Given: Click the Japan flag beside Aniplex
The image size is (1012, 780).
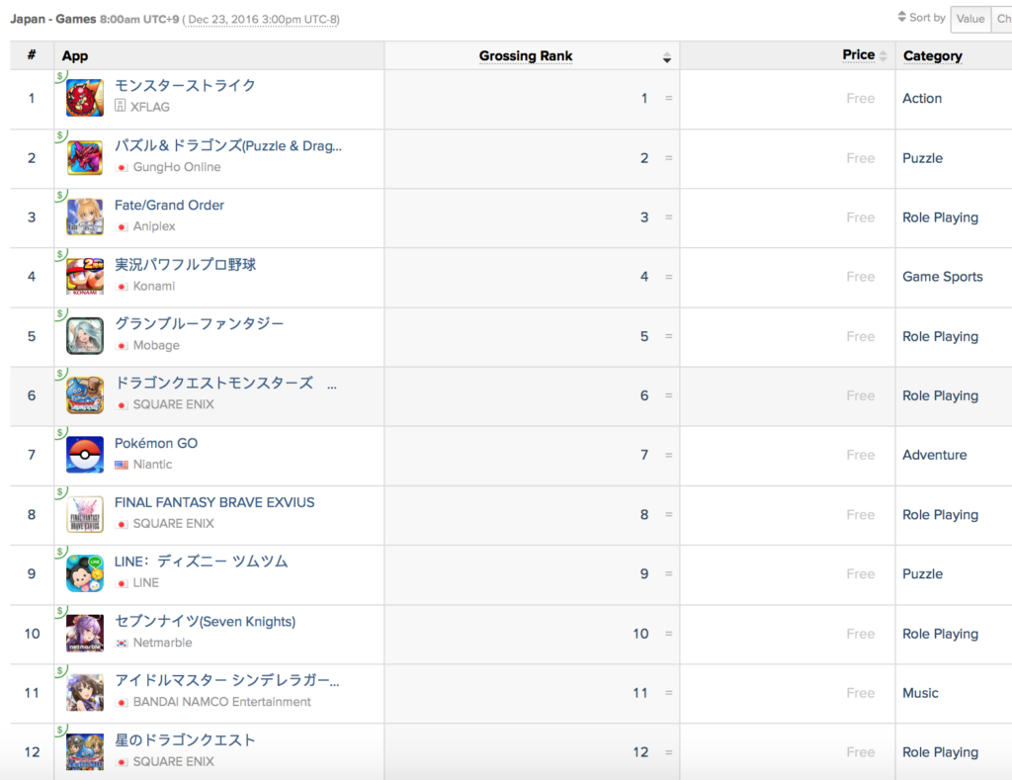Looking at the screenshot, I should click(122, 227).
